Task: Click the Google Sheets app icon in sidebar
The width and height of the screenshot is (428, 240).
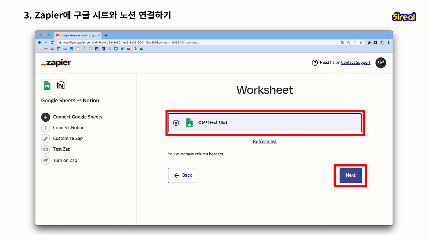Action: tap(47, 85)
